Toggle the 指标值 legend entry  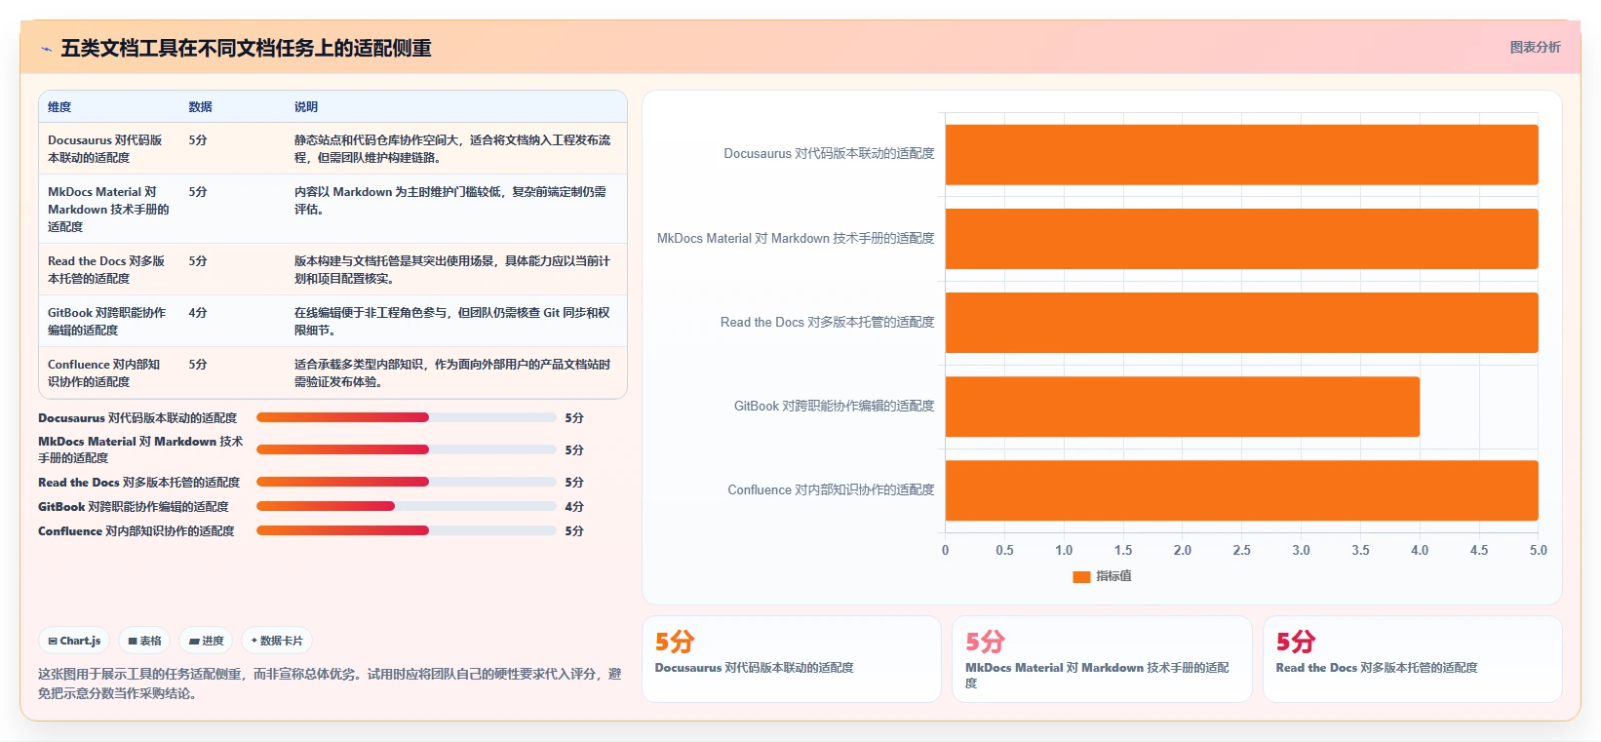pyautogui.click(x=1102, y=576)
